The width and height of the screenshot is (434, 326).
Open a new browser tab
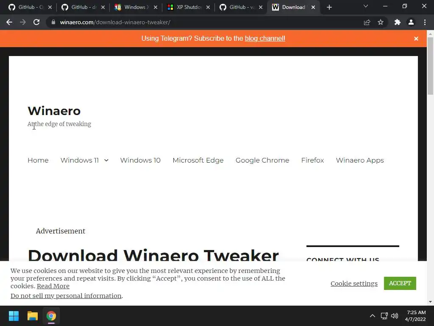(329, 8)
